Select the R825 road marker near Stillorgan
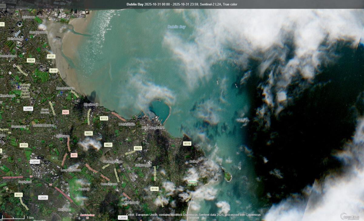The image size is (364, 221). (89, 133)
